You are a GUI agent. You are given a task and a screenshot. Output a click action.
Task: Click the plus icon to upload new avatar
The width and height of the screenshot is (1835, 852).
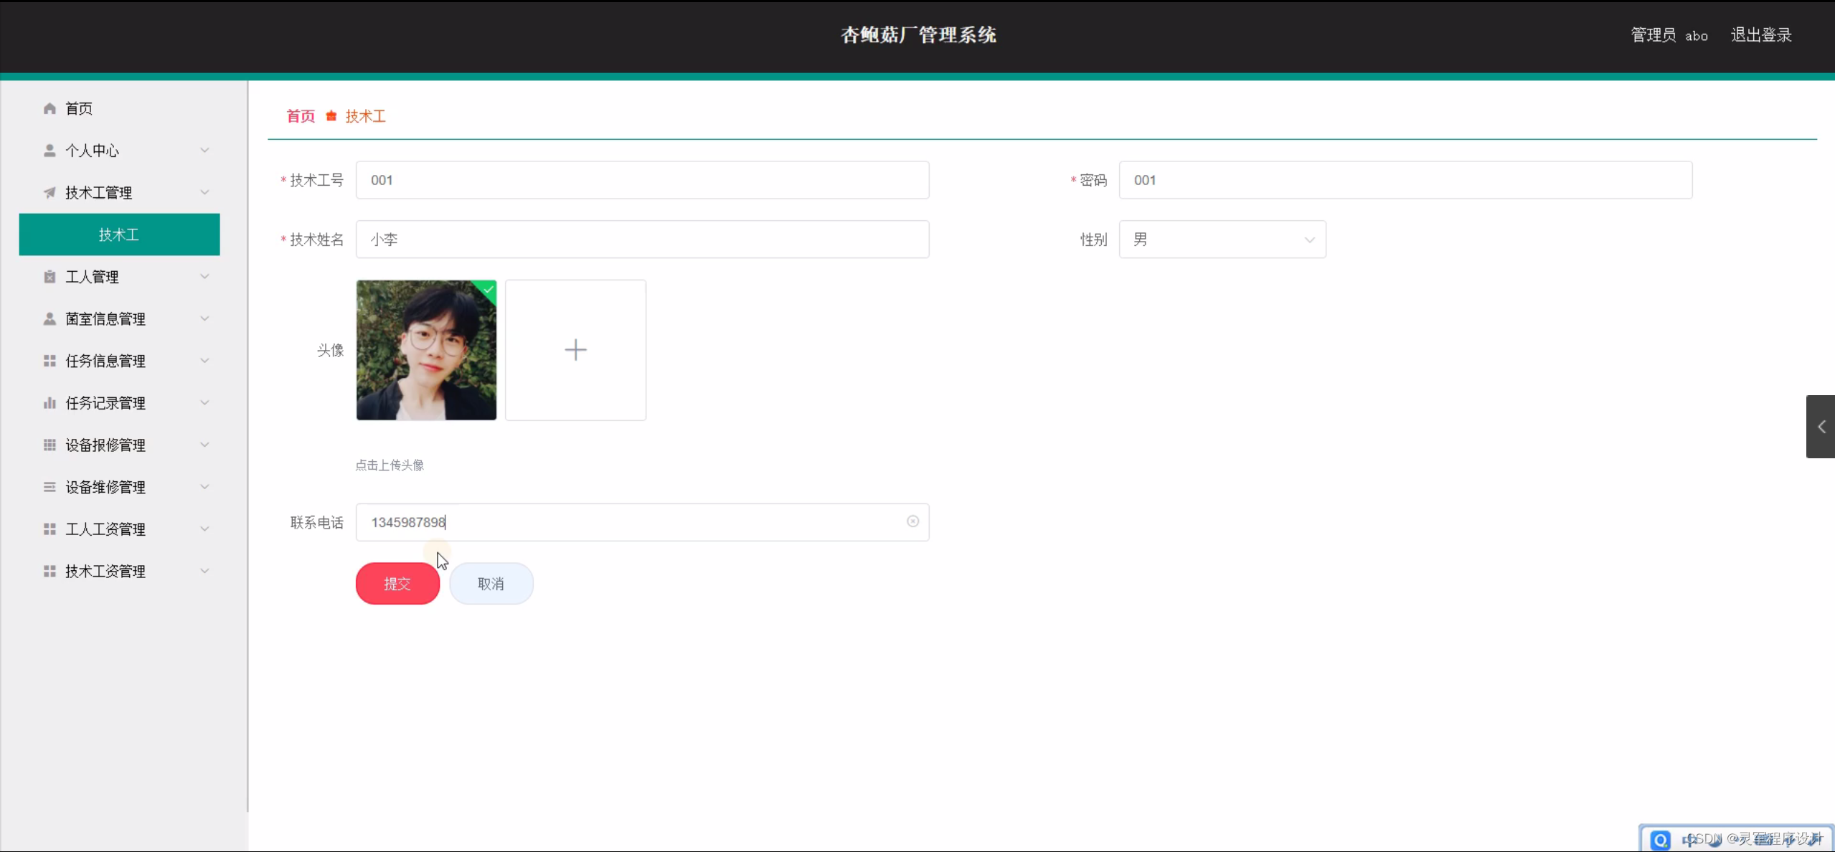point(575,350)
